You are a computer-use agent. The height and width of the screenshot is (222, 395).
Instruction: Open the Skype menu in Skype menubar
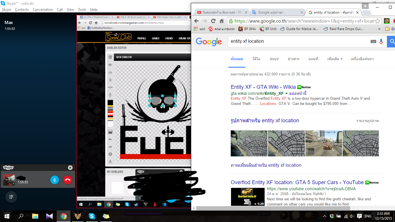click(6, 10)
